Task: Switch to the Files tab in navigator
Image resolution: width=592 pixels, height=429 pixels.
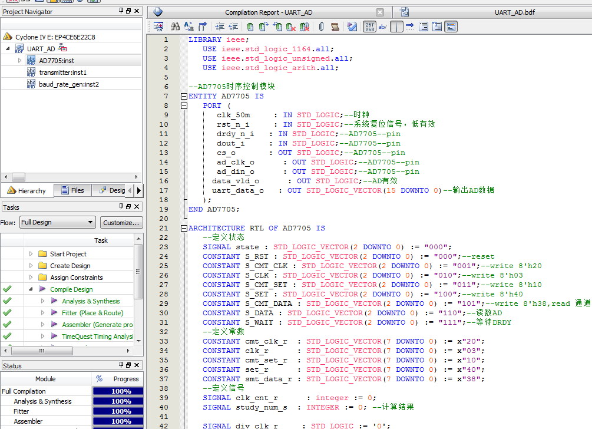Action: tap(71, 190)
